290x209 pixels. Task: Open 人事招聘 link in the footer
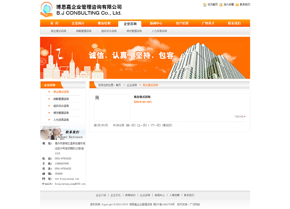click(174, 195)
